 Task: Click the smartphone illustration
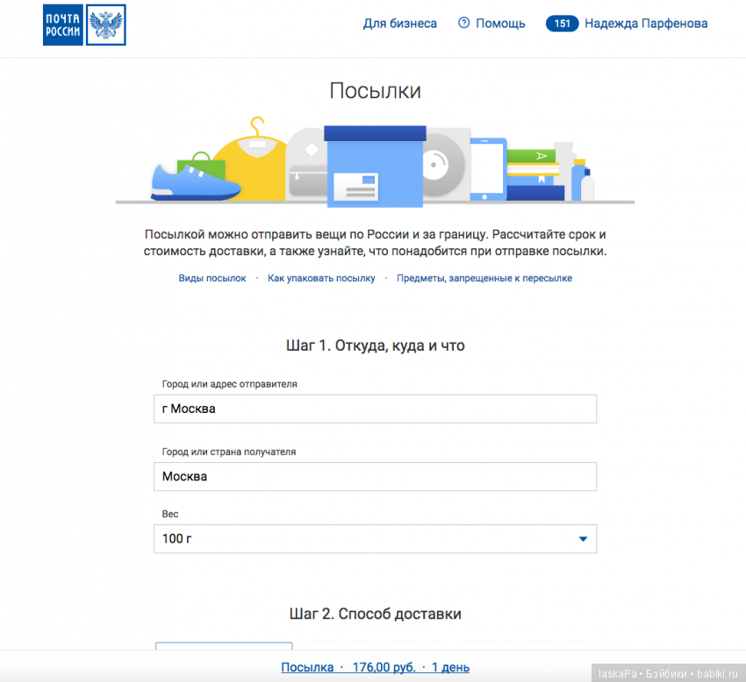click(x=488, y=168)
